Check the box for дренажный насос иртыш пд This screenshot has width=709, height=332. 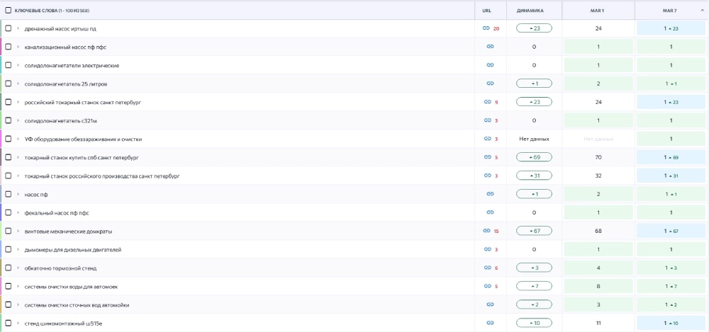point(8,28)
